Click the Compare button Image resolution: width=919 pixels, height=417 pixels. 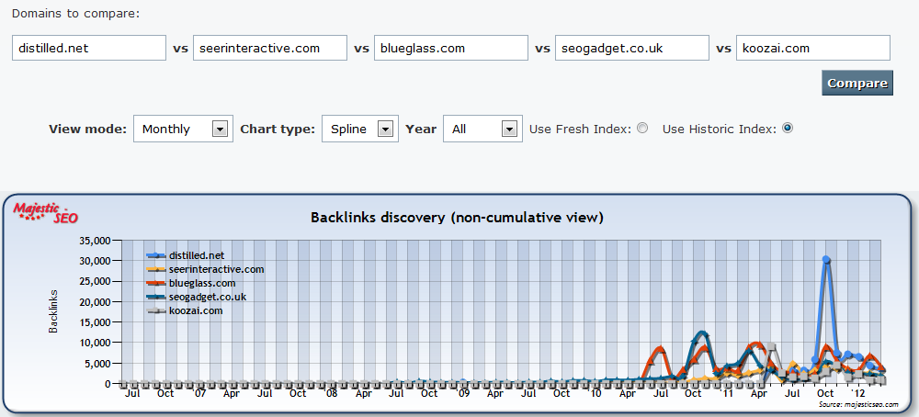coord(857,83)
